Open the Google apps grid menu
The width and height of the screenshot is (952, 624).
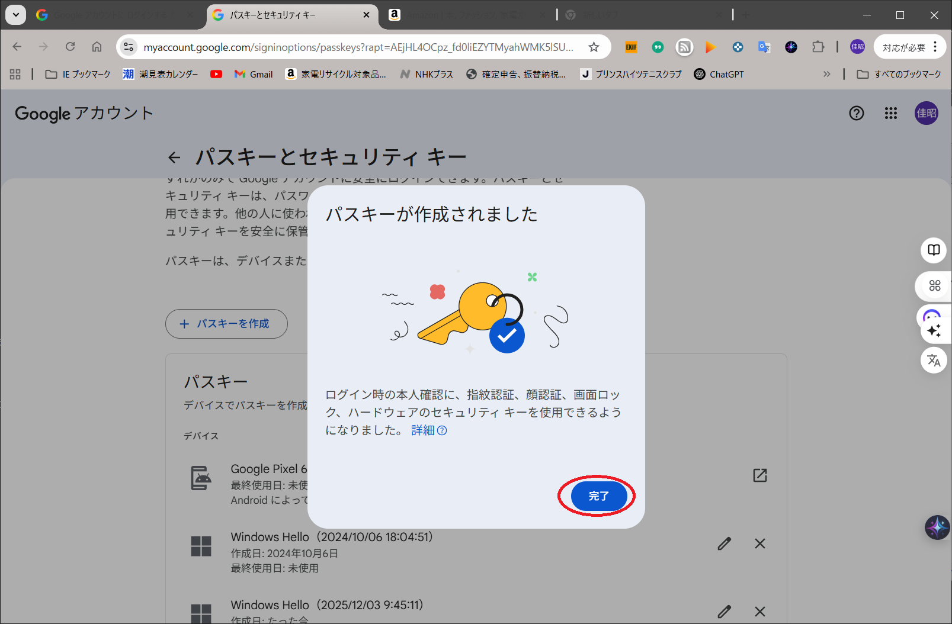click(x=890, y=113)
